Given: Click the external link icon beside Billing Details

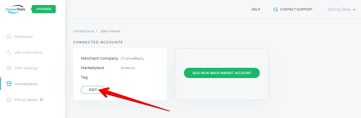Looking at the screenshot, I should (41, 100).
